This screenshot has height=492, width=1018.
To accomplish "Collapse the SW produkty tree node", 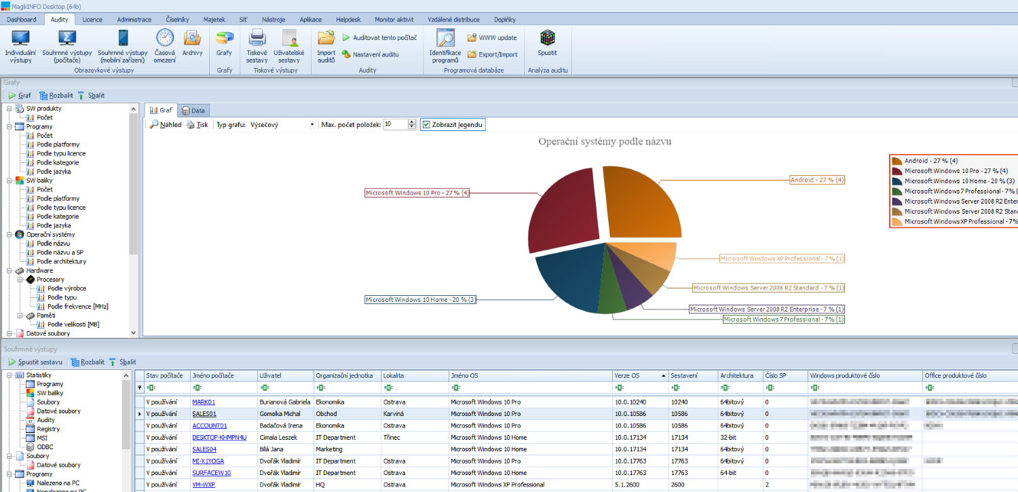I will pyautogui.click(x=10, y=109).
